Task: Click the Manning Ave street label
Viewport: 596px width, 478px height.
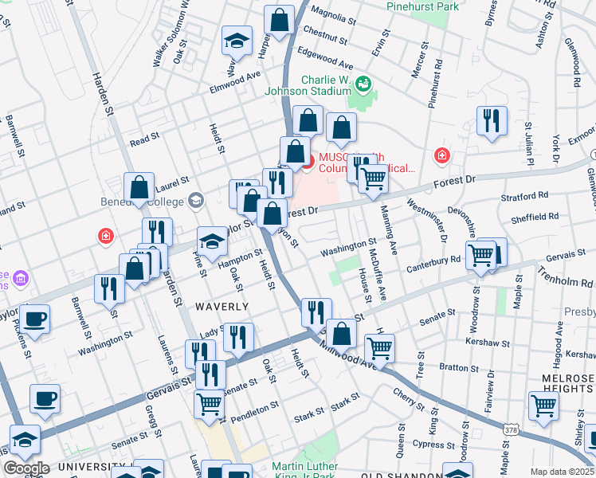Action: [389, 230]
